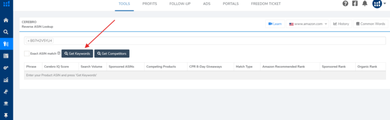Open the History button

[341, 24]
